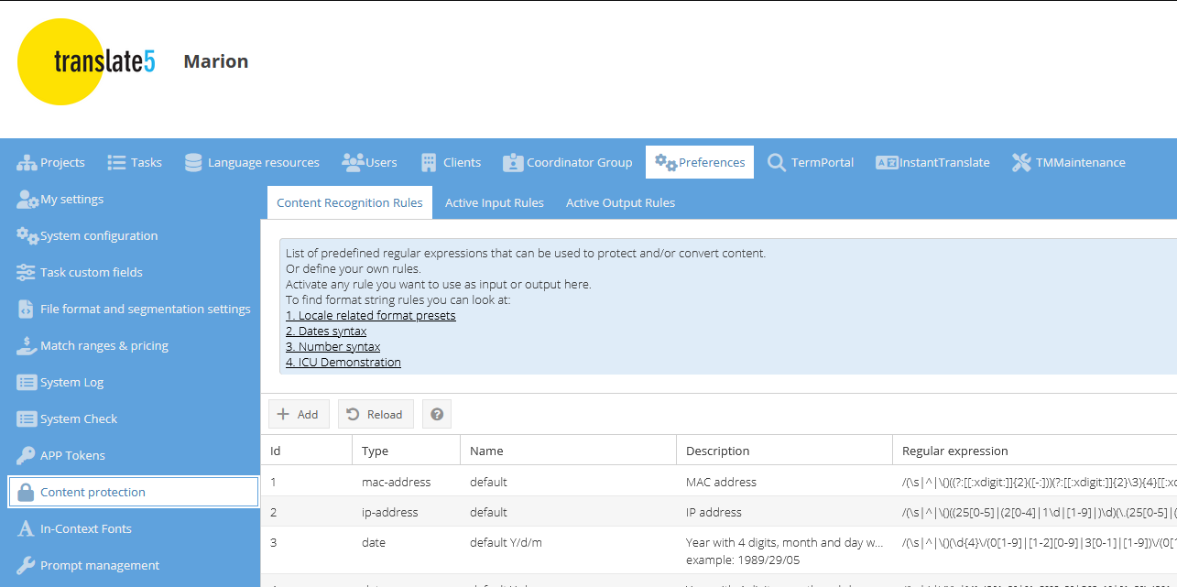Open the Projects menu
This screenshot has height=587, width=1177.
coord(50,162)
